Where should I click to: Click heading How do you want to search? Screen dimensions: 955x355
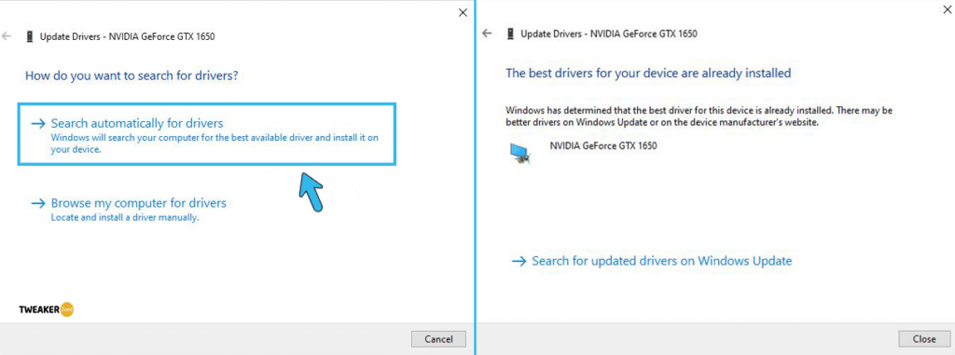[x=131, y=76]
